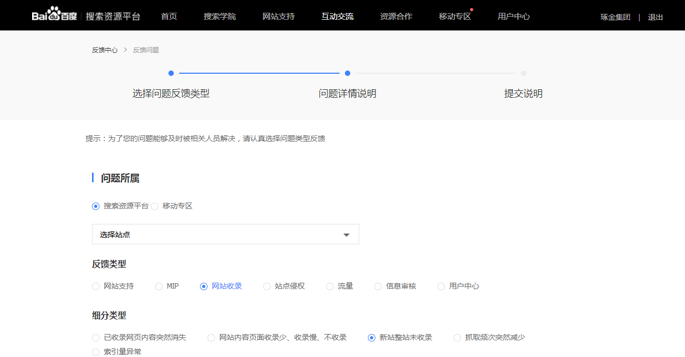
Task: Switch to 搜索学院 section
Action: click(x=220, y=16)
